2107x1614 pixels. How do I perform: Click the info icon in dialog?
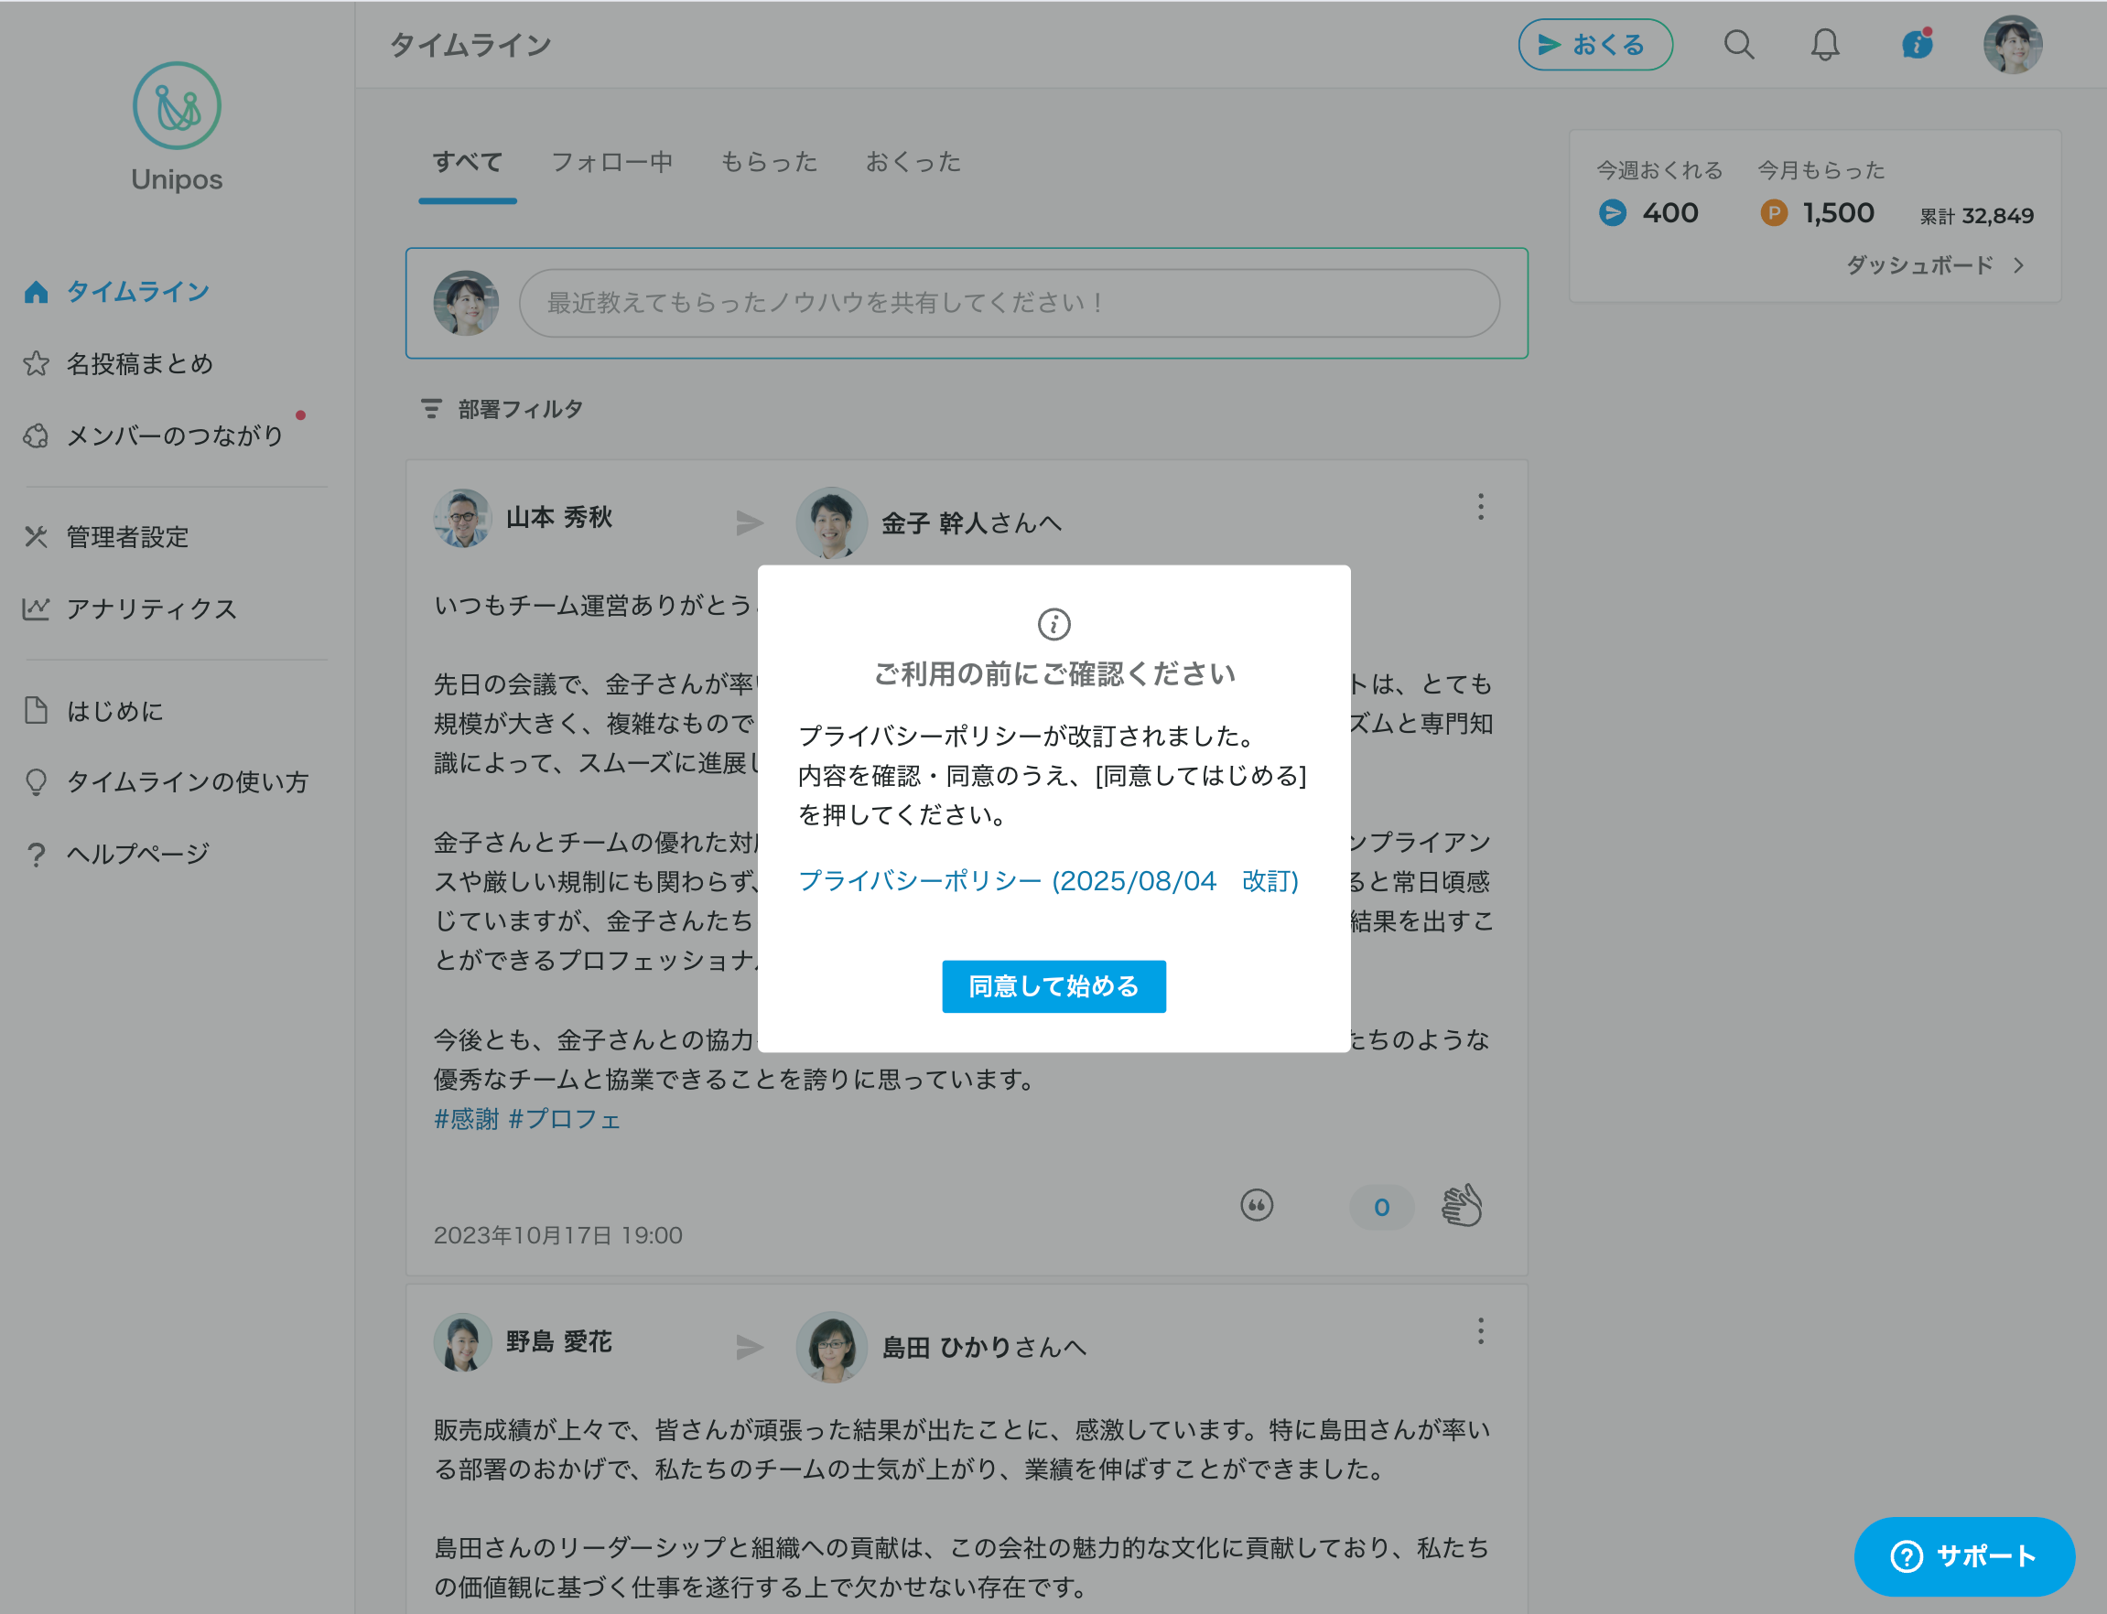(x=1054, y=624)
